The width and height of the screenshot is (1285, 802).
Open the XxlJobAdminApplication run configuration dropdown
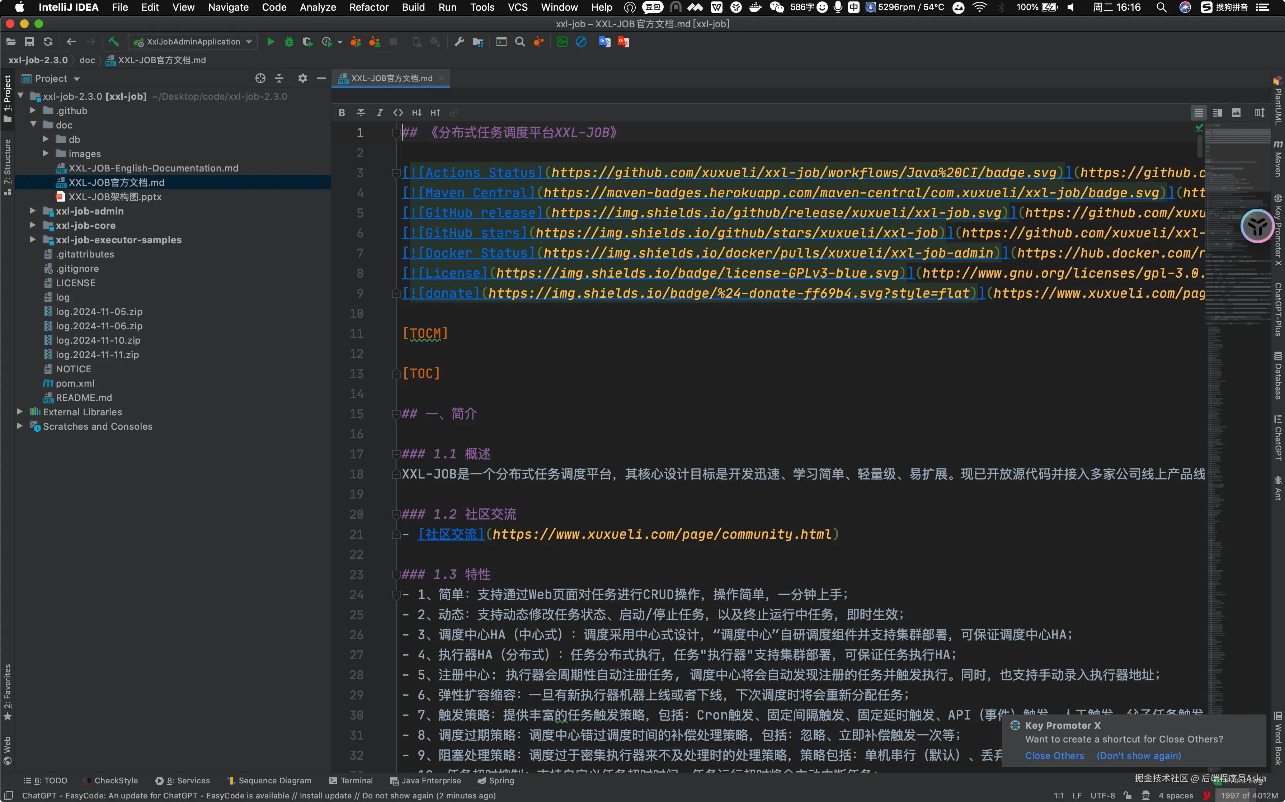[x=194, y=42]
